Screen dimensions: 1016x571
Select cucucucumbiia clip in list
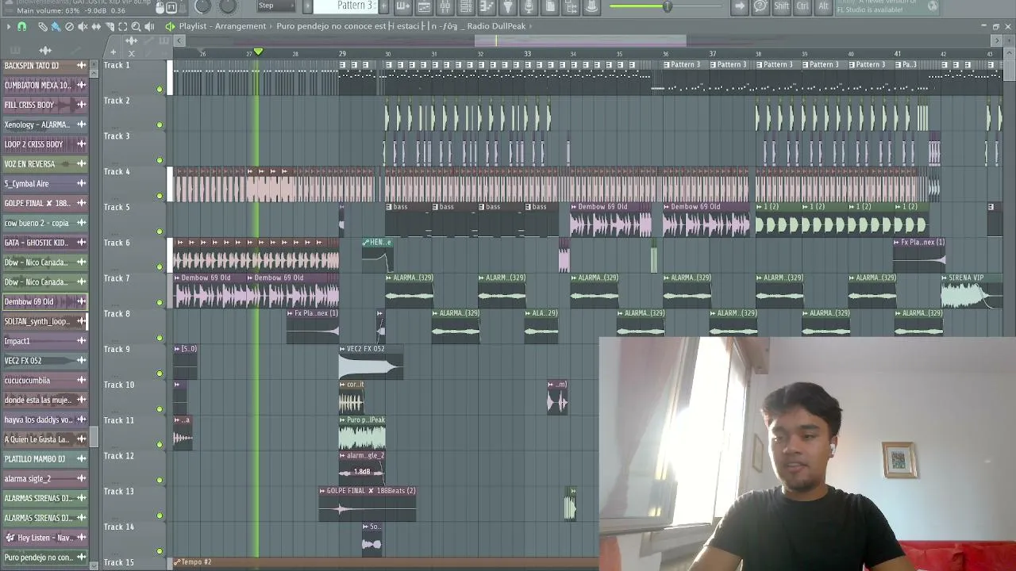[44, 381]
